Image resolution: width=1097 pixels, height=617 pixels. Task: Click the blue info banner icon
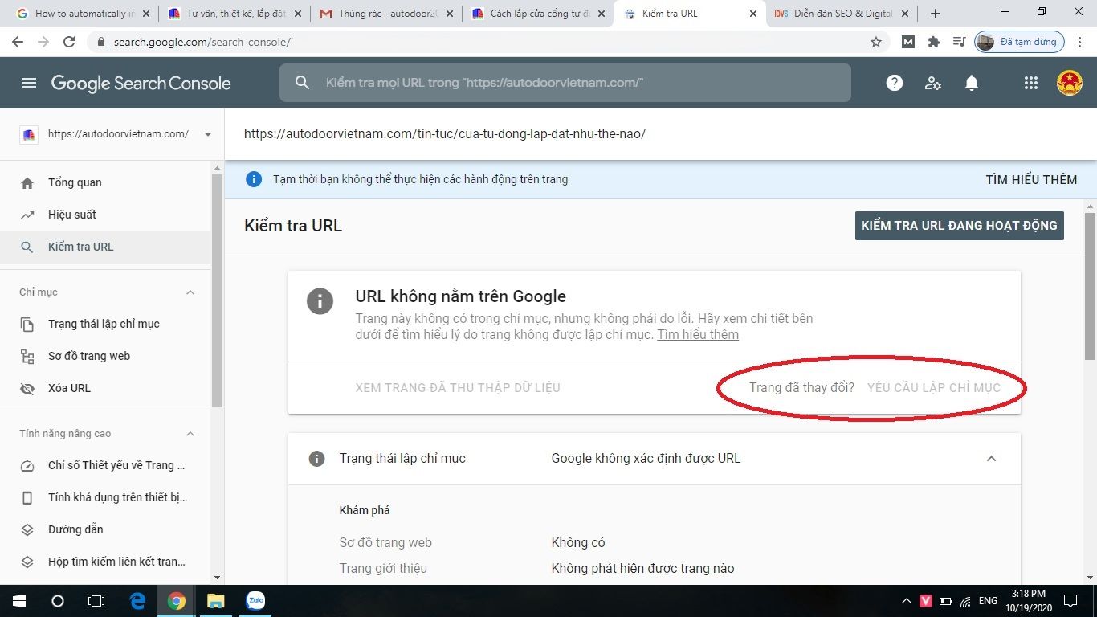[x=254, y=179]
